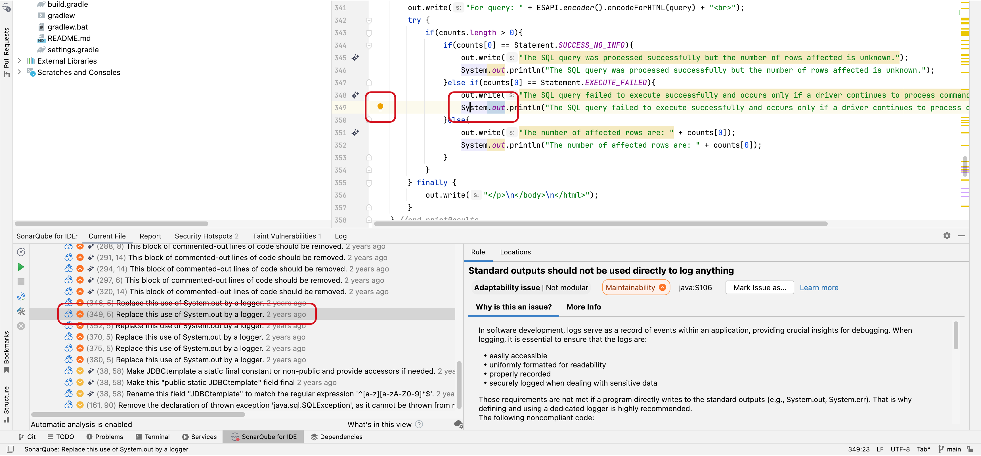Open settings.gradle in project tree
This screenshot has height=456, width=981.
pyautogui.click(x=73, y=50)
